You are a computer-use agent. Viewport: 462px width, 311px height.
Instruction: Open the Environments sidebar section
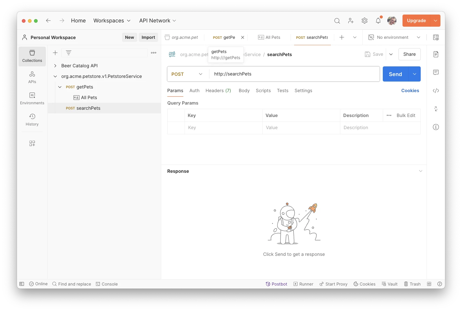32,99
